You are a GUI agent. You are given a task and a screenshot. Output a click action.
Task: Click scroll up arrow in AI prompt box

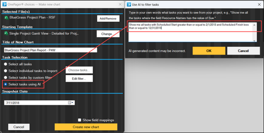254,25
